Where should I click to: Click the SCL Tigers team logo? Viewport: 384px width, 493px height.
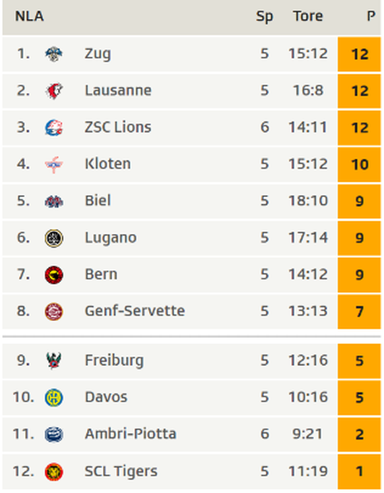tap(54, 472)
